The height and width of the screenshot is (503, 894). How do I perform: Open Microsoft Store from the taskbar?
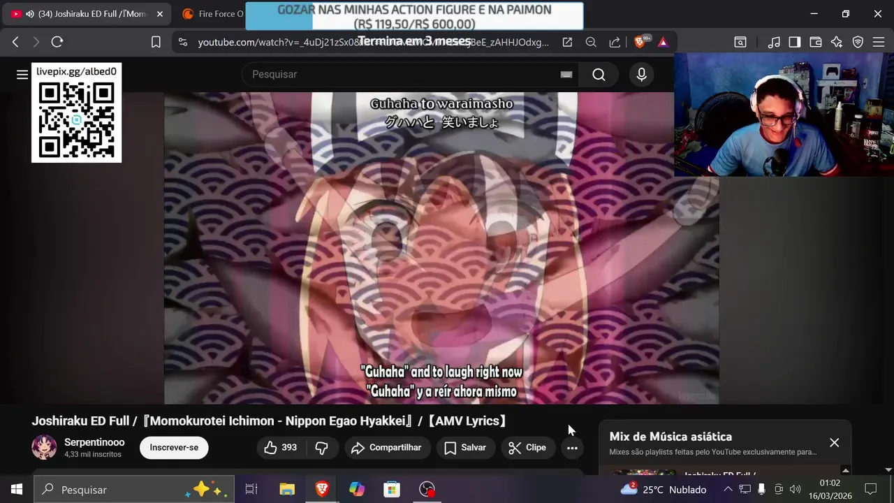coord(392,489)
